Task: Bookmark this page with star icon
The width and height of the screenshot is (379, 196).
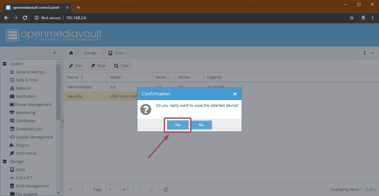Action: (352, 18)
